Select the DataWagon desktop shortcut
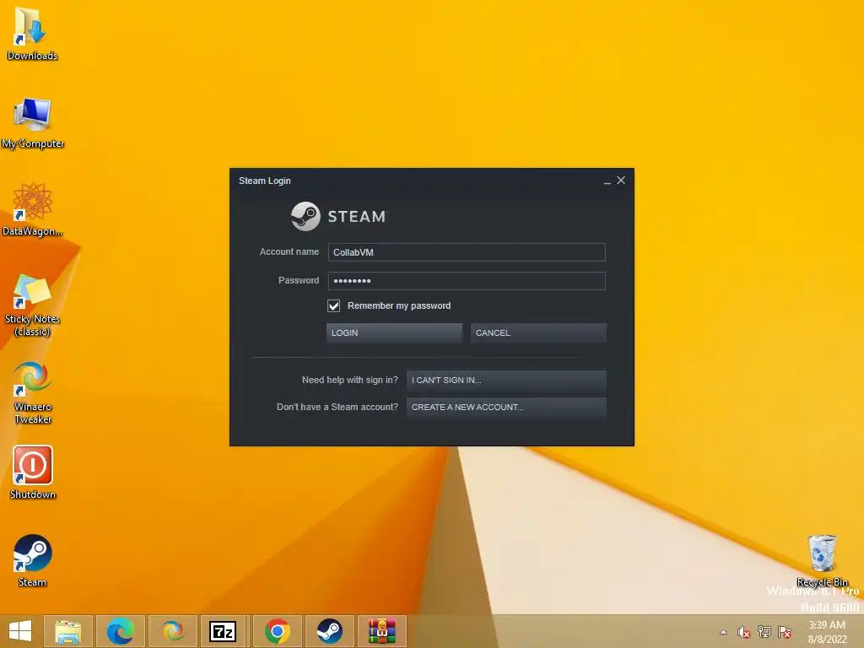864x648 pixels. point(33,209)
